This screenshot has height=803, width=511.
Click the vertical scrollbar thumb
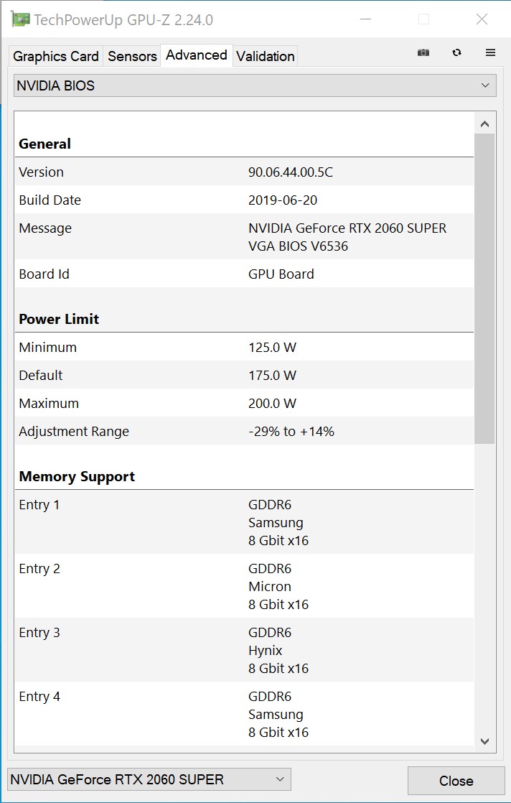[485, 289]
